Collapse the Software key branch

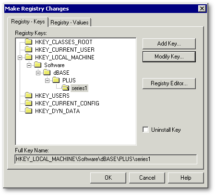click(29, 65)
